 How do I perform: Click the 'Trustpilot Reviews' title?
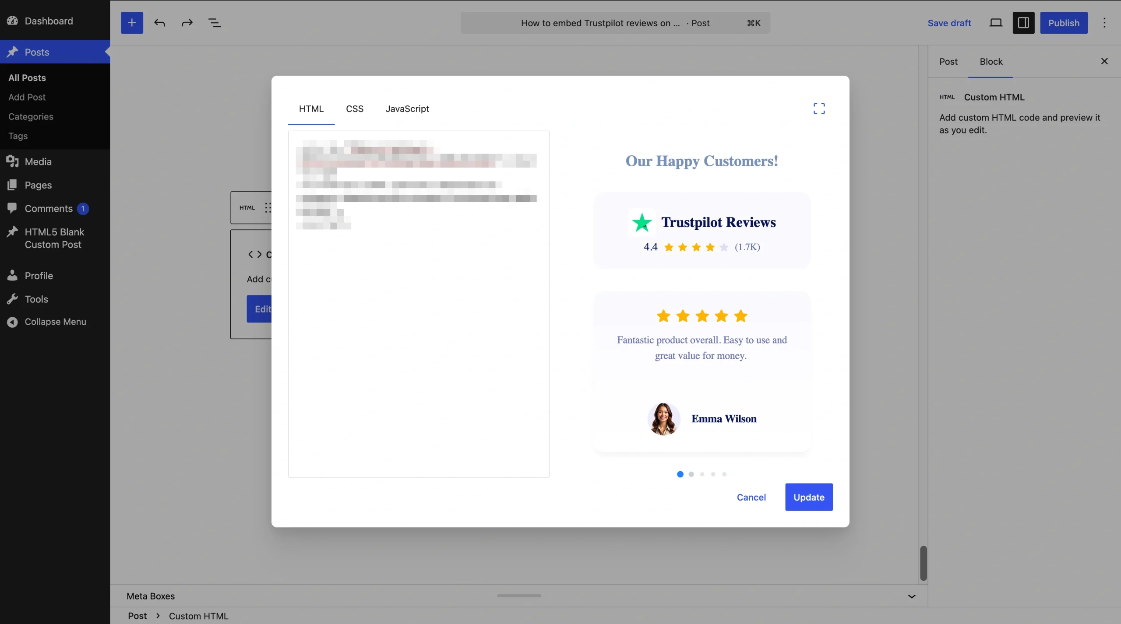pos(718,222)
